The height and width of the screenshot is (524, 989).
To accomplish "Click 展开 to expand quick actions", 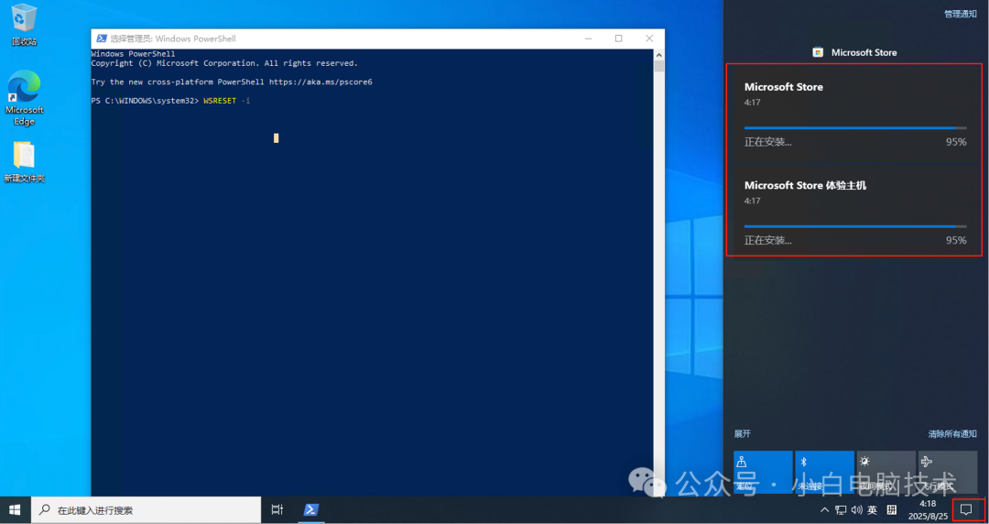I will pyautogui.click(x=743, y=433).
